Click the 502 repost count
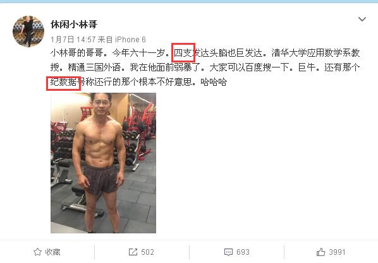 pyautogui.click(x=147, y=252)
